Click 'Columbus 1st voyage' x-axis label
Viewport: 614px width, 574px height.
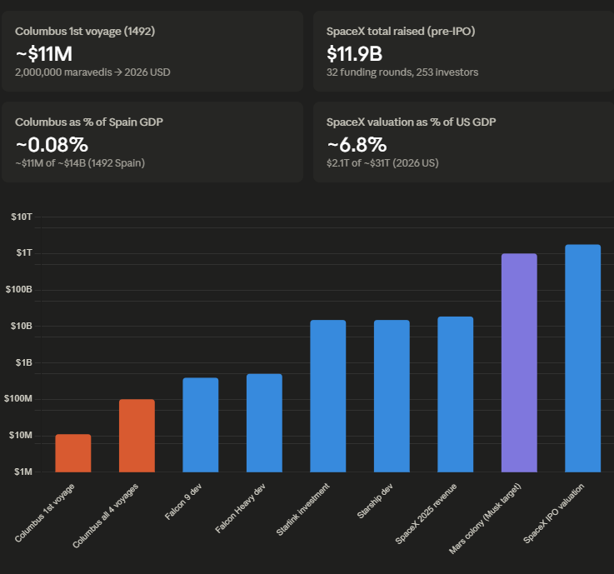click(x=45, y=513)
